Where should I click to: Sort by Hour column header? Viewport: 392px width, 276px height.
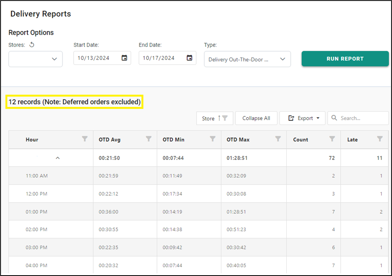(x=32, y=140)
